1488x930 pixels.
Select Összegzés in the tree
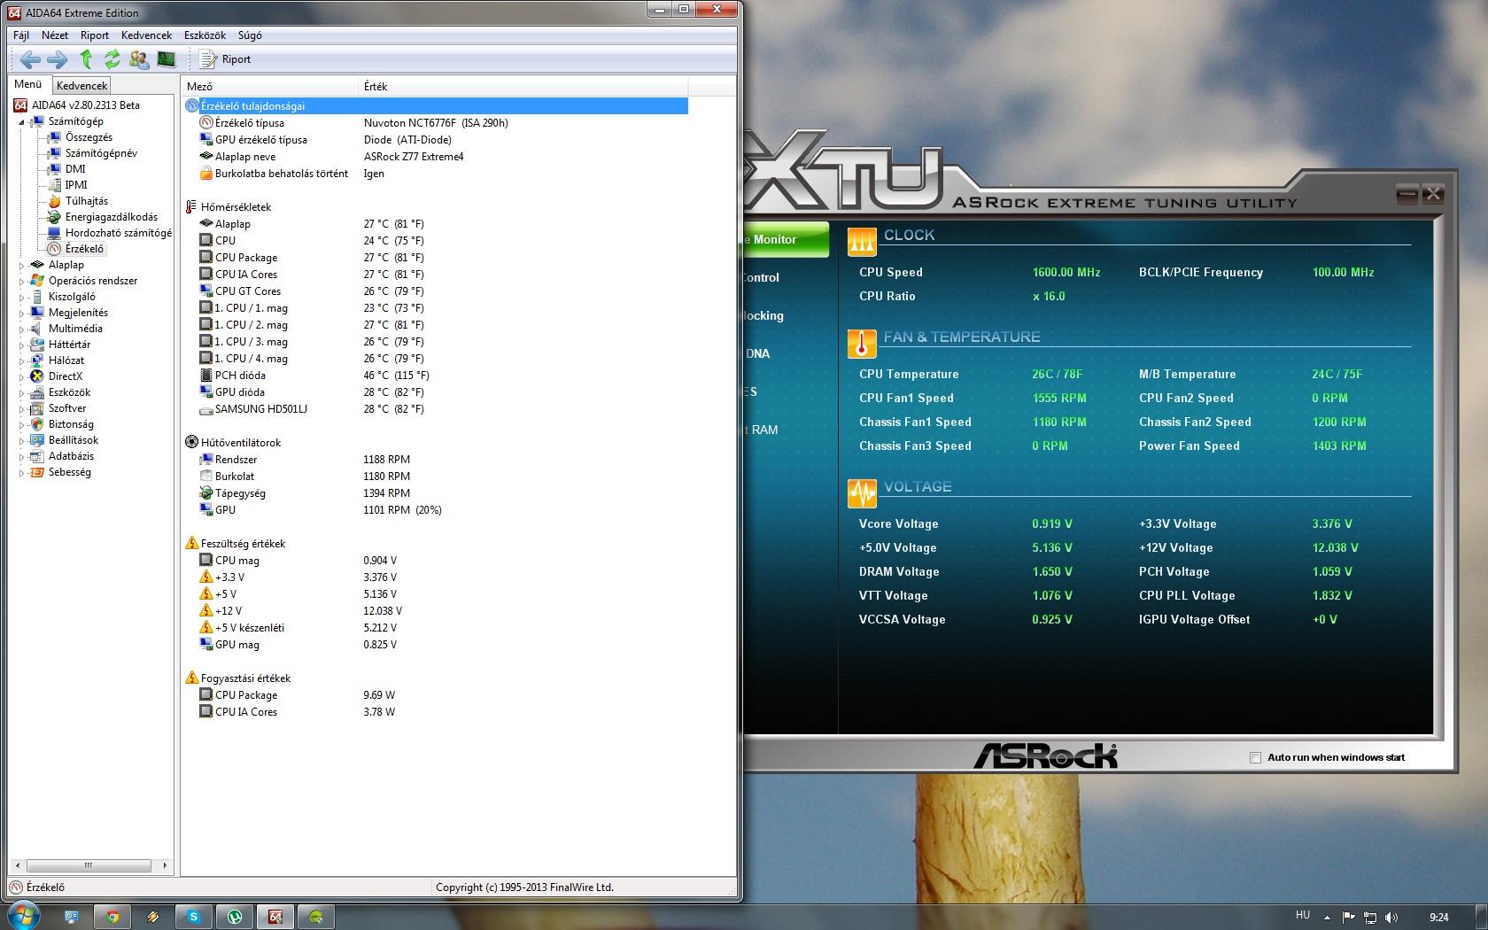89,137
